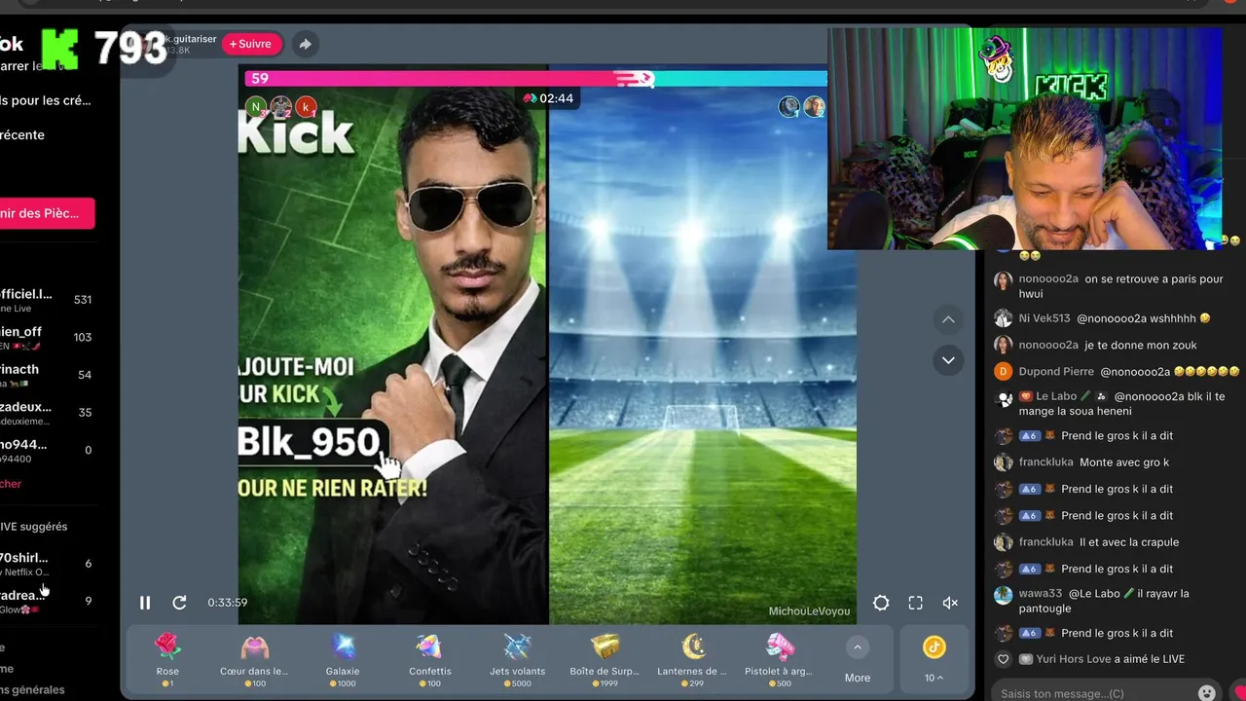
Task: Go to previous live with up chevron
Action: point(948,319)
